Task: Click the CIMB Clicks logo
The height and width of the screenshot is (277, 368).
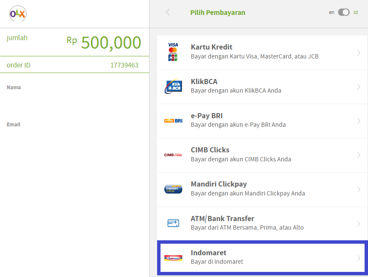Action: coord(173,155)
